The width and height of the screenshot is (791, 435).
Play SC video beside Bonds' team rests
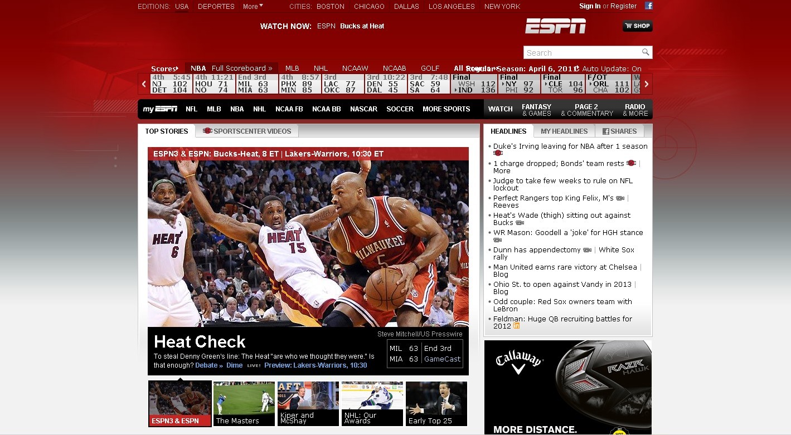(632, 163)
